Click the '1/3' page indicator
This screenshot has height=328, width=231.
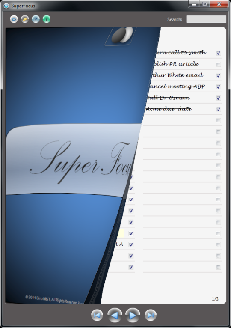pyautogui.click(x=215, y=299)
